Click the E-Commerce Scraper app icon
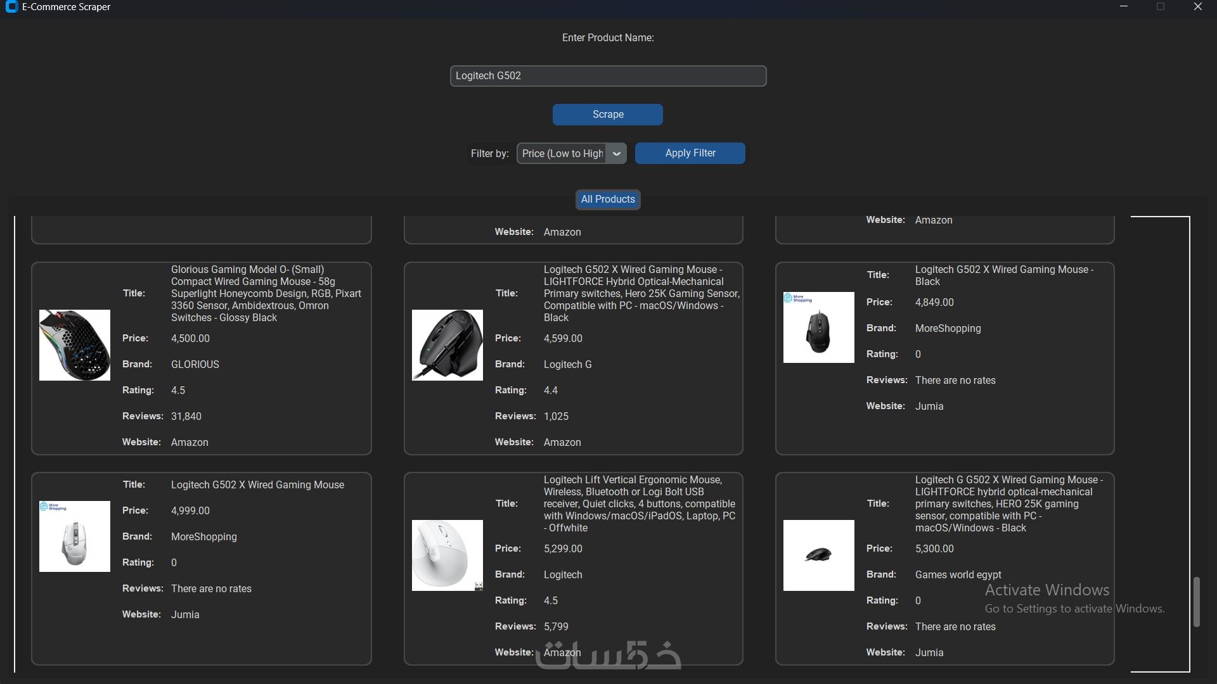The image size is (1217, 684). pyautogui.click(x=11, y=7)
